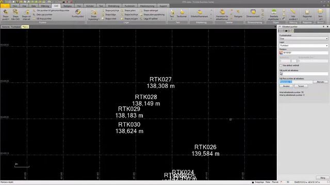Open the yellow File application tab

click(5, 6)
